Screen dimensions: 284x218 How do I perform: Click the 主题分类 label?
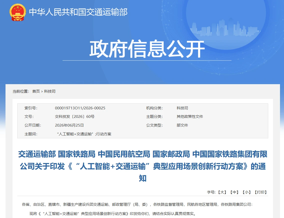[154, 117]
